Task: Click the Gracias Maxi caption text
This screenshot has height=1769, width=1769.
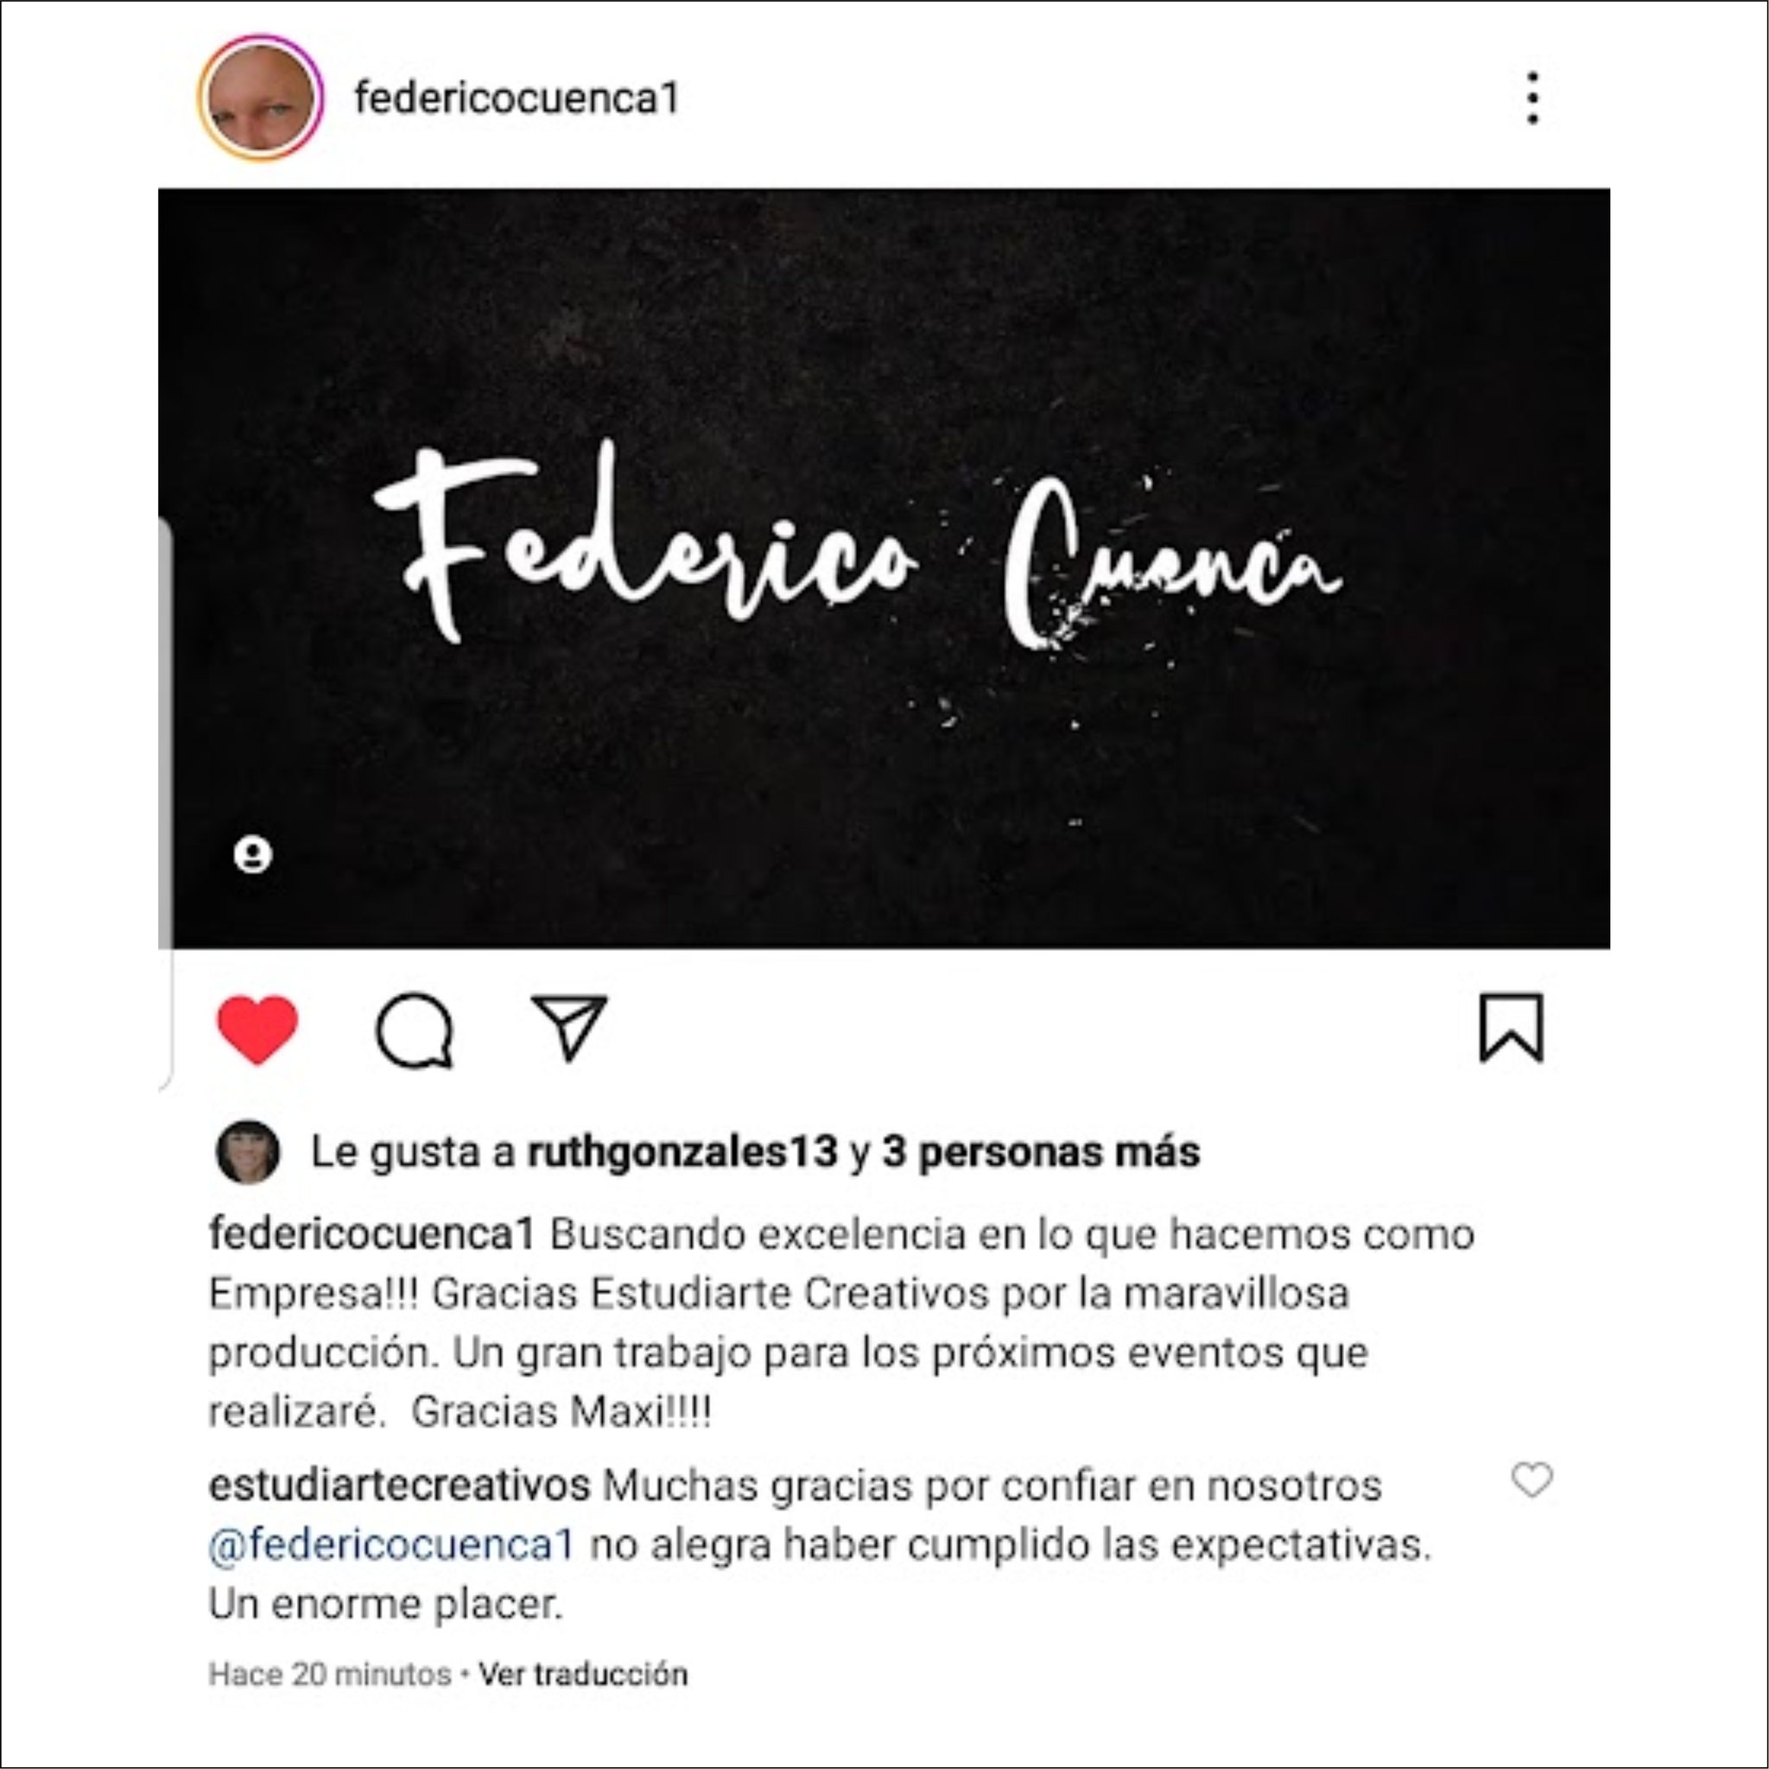Action: (561, 1412)
